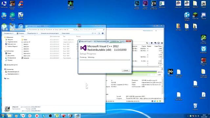Select the data-en.bin file
Image resolution: width=210 pixels, height=118 pixels.
point(26,53)
